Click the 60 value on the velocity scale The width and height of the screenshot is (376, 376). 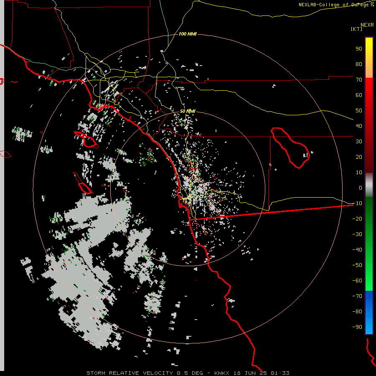click(x=359, y=95)
